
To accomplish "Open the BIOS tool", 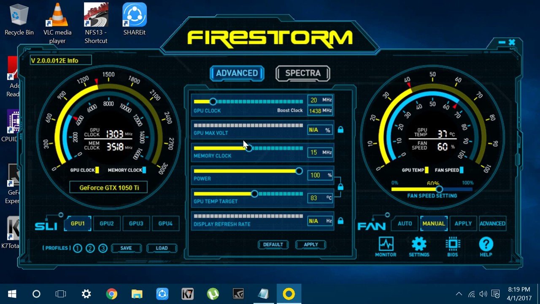I will coord(452,244).
